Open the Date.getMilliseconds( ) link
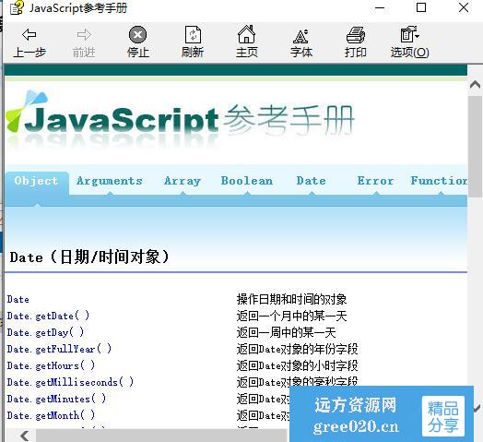483x442 pixels. [x=70, y=382]
